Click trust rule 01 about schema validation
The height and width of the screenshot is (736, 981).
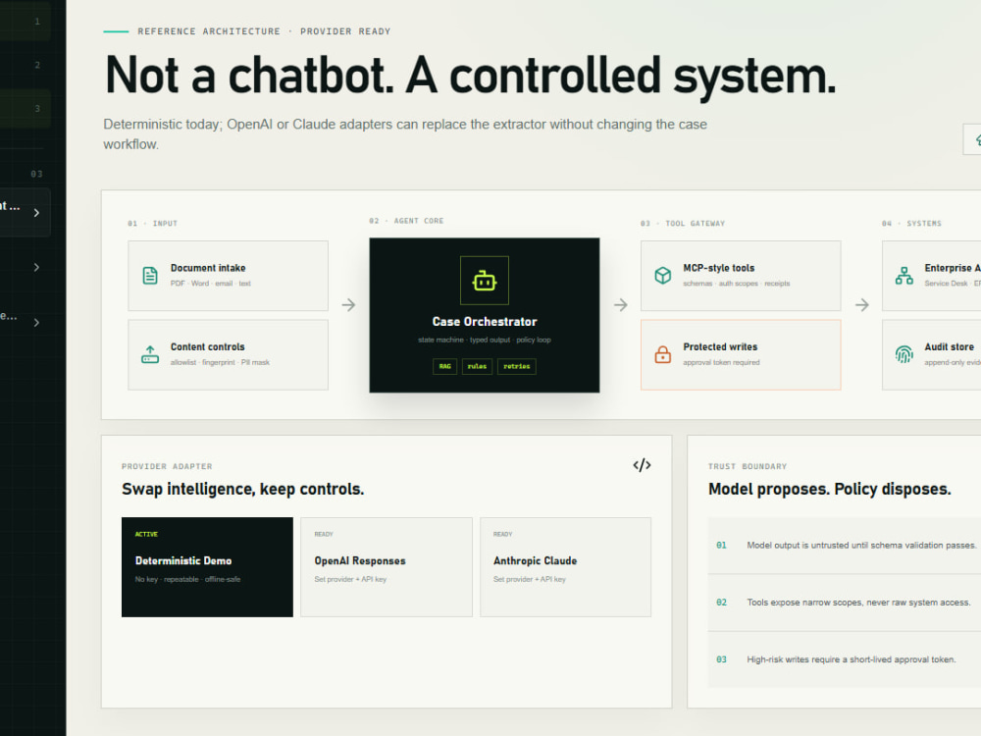click(845, 545)
